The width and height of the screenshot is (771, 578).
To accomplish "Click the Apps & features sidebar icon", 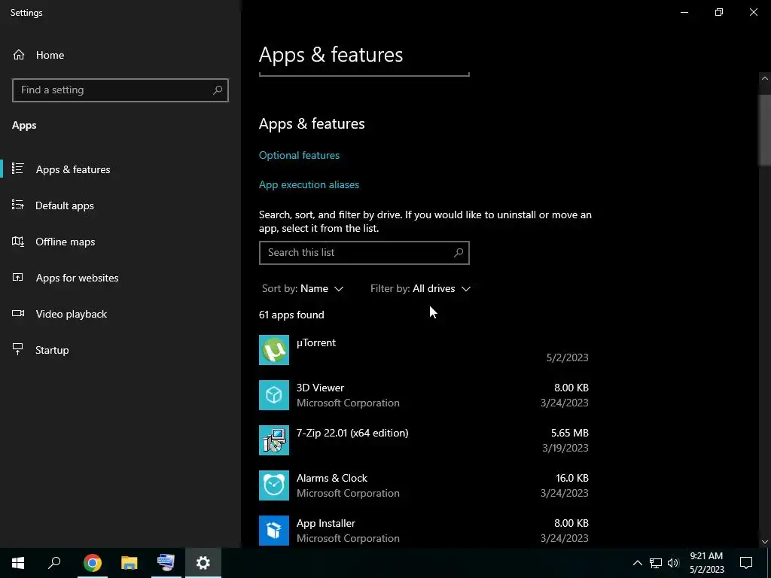I will 18,169.
